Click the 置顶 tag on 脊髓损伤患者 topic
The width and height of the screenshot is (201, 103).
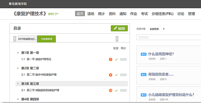coord(143,74)
